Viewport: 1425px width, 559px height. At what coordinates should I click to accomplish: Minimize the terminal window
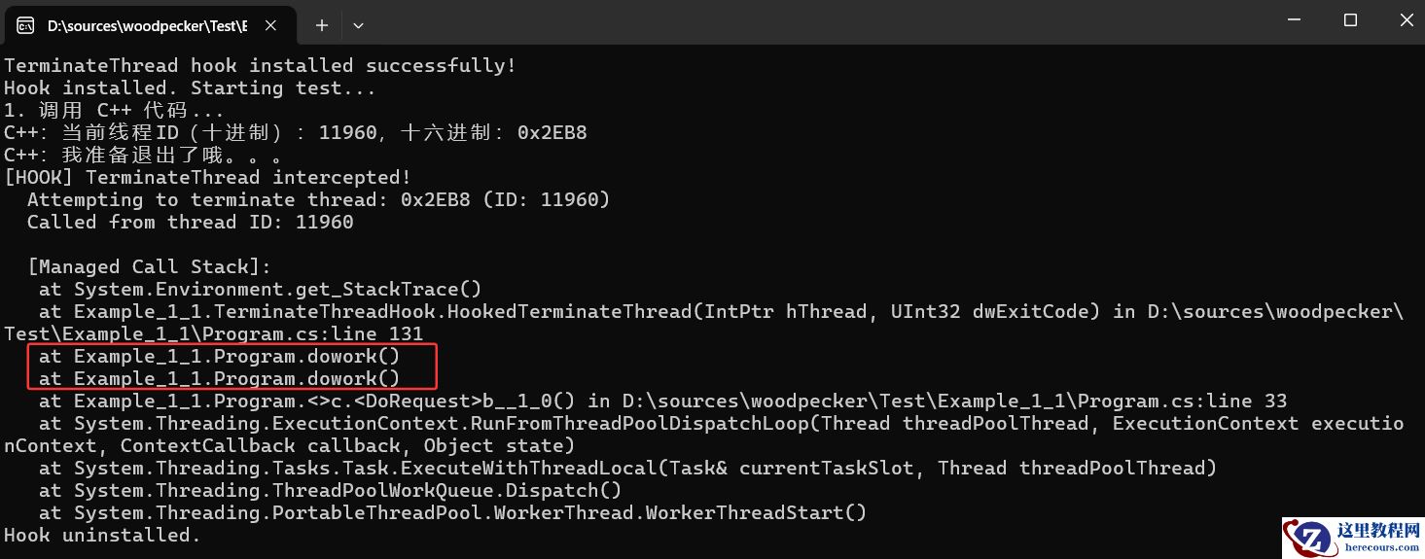click(x=1296, y=20)
